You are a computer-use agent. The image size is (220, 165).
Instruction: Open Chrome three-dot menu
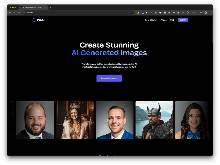tap(210, 12)
